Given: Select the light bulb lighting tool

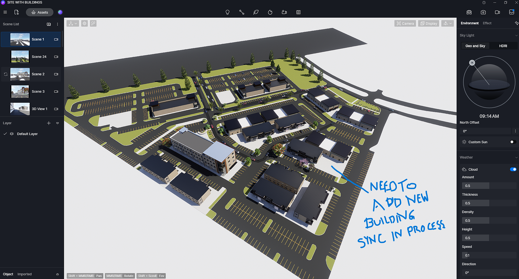Looking at the screenshot, I should click(228, 12).
